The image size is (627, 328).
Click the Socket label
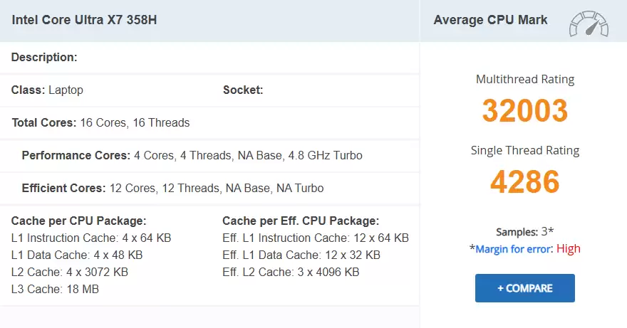point(243,90)
